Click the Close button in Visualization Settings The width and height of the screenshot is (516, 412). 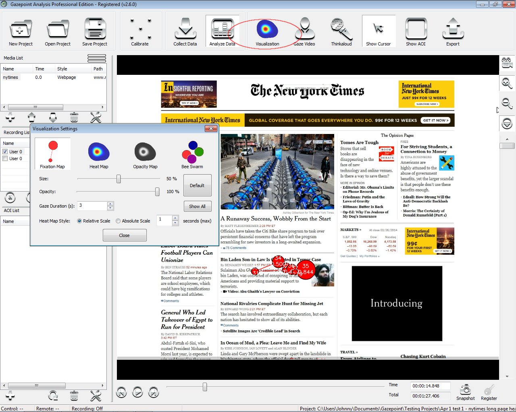click(125, 235)
